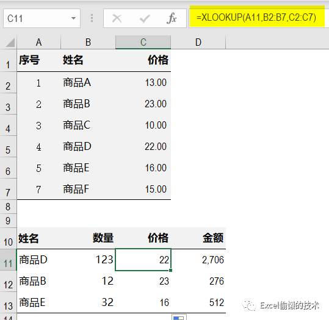Click the 价格 header cell in row 1
The height and width of the screenshot is (320, 329).
[143, 61]
